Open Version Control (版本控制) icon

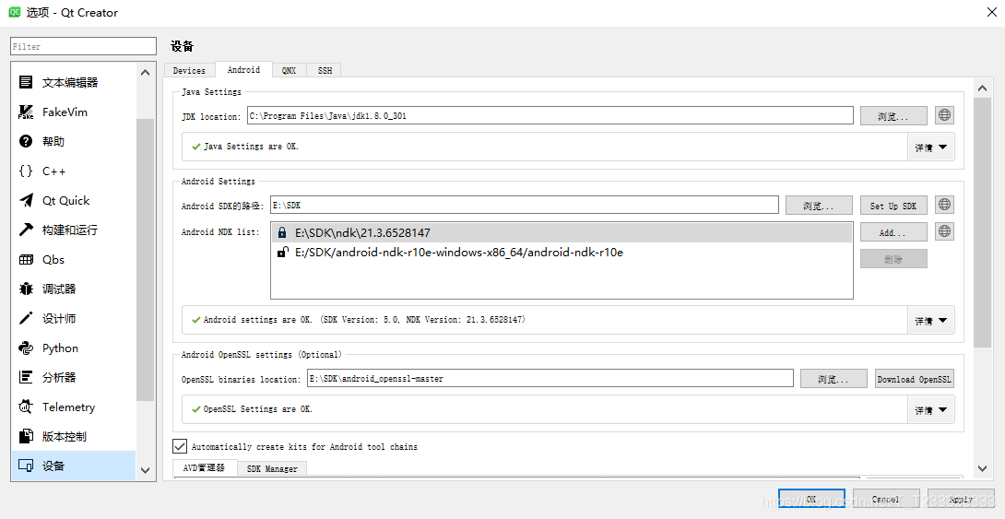click(26, 436)
